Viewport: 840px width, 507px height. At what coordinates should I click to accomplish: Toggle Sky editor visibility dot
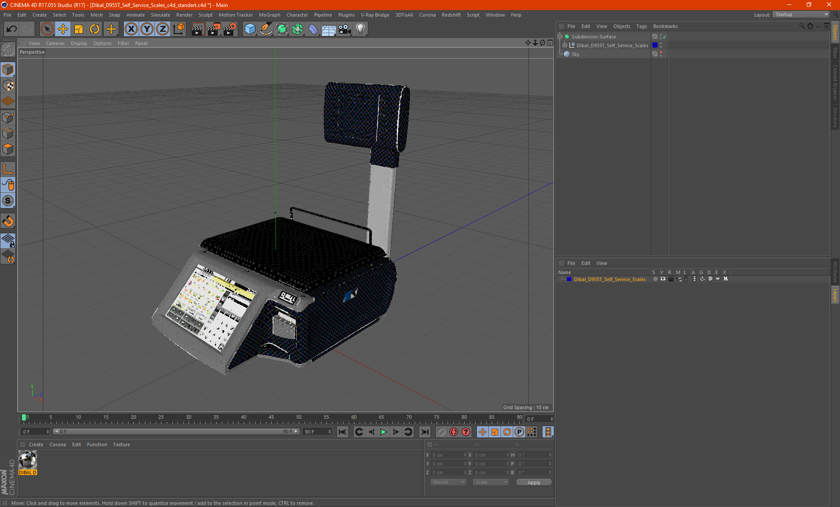(x=661, y=52)
